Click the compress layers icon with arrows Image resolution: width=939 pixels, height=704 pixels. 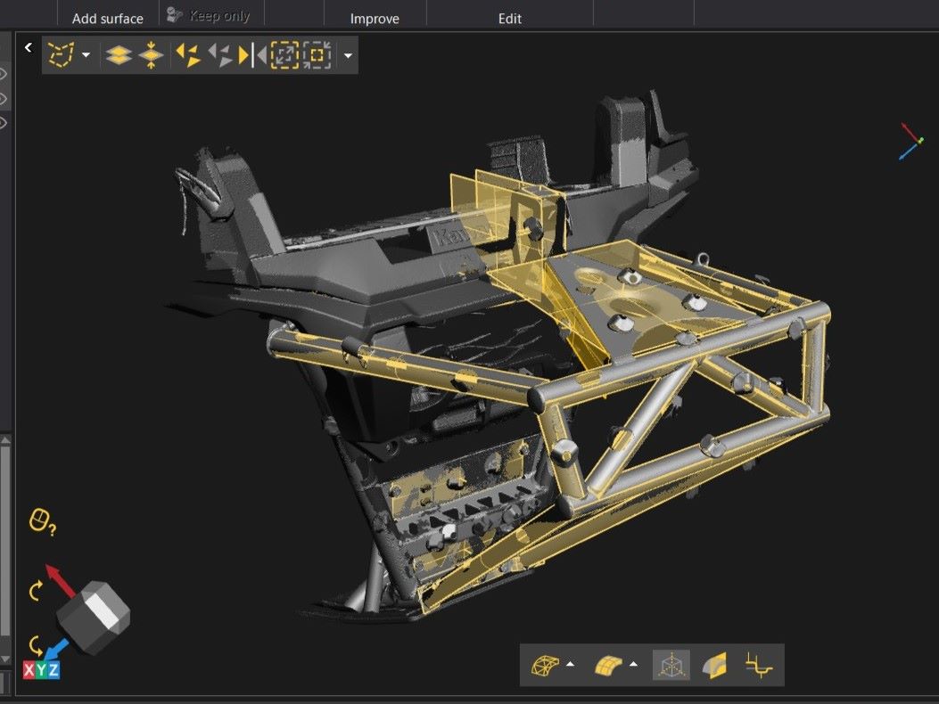tap(152, 55)
